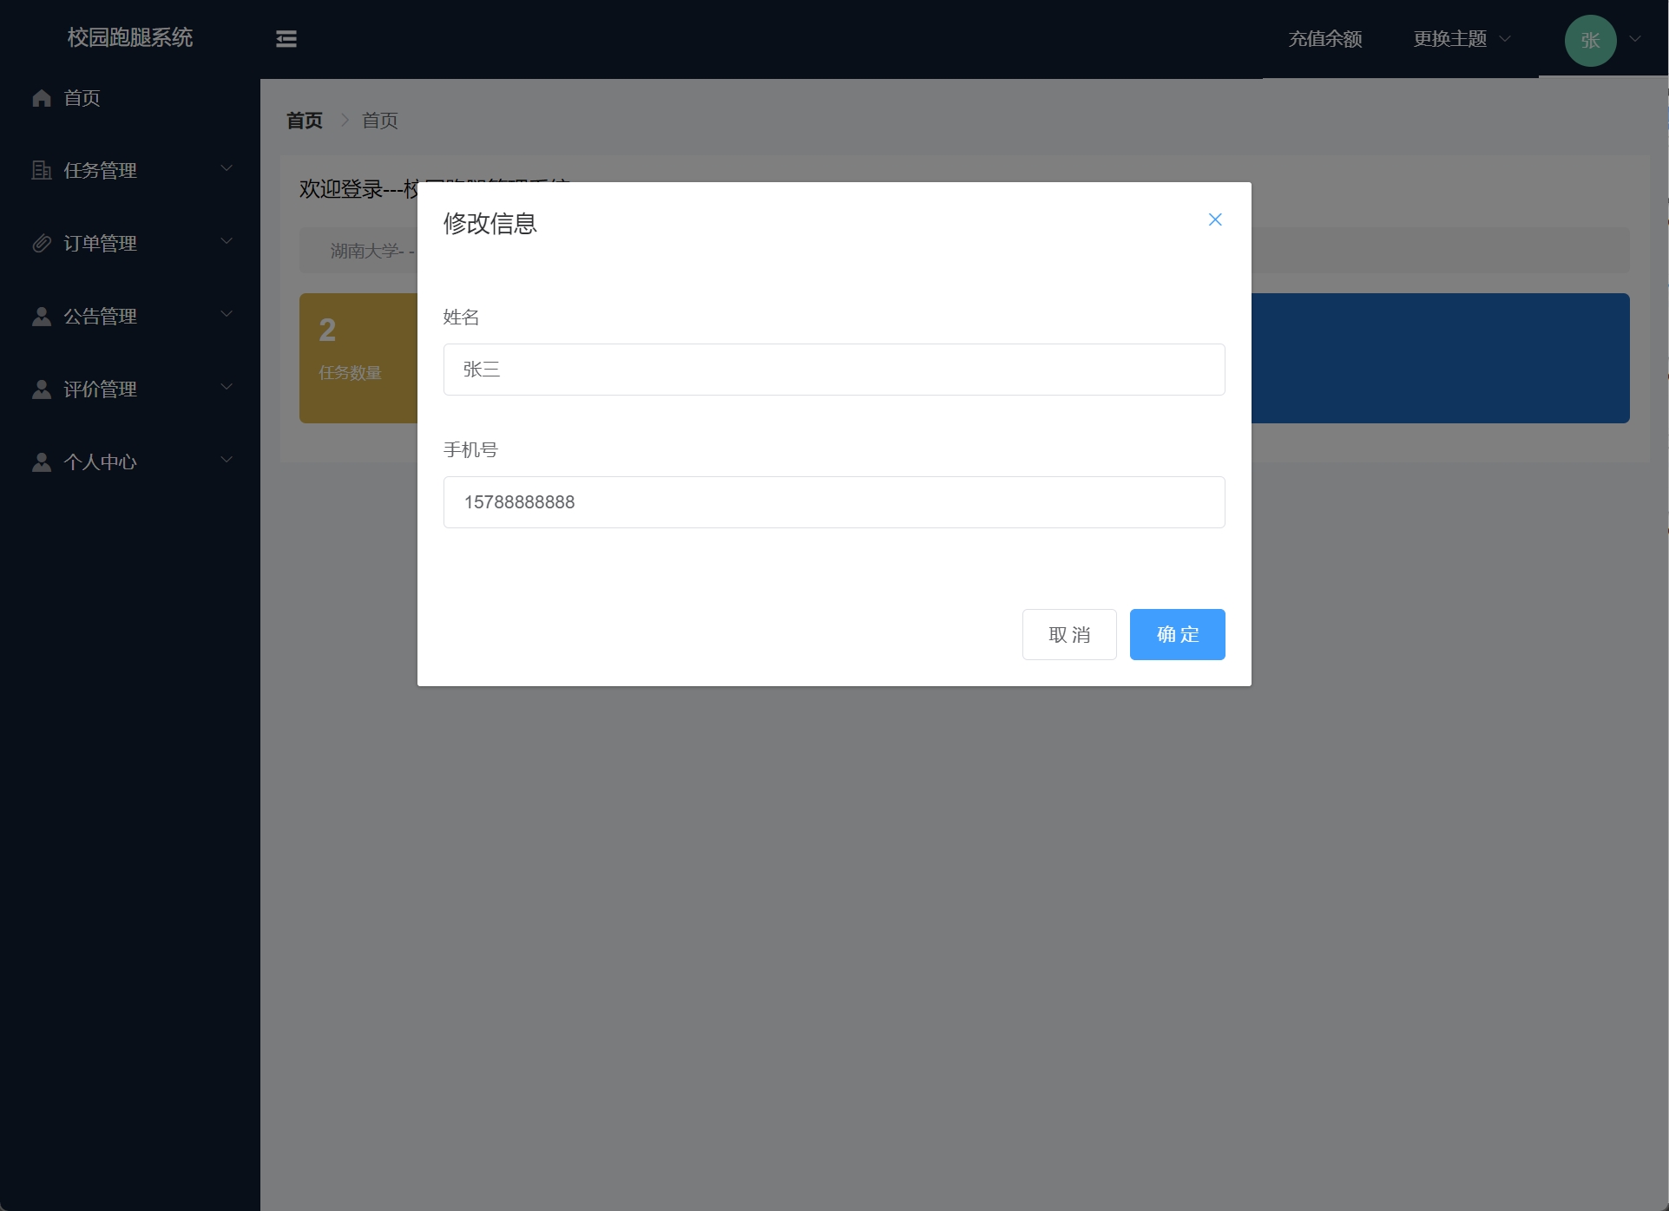Click the 任务管理 building icon
This screenshot has height=1211, width=1669.
point(42,171)
